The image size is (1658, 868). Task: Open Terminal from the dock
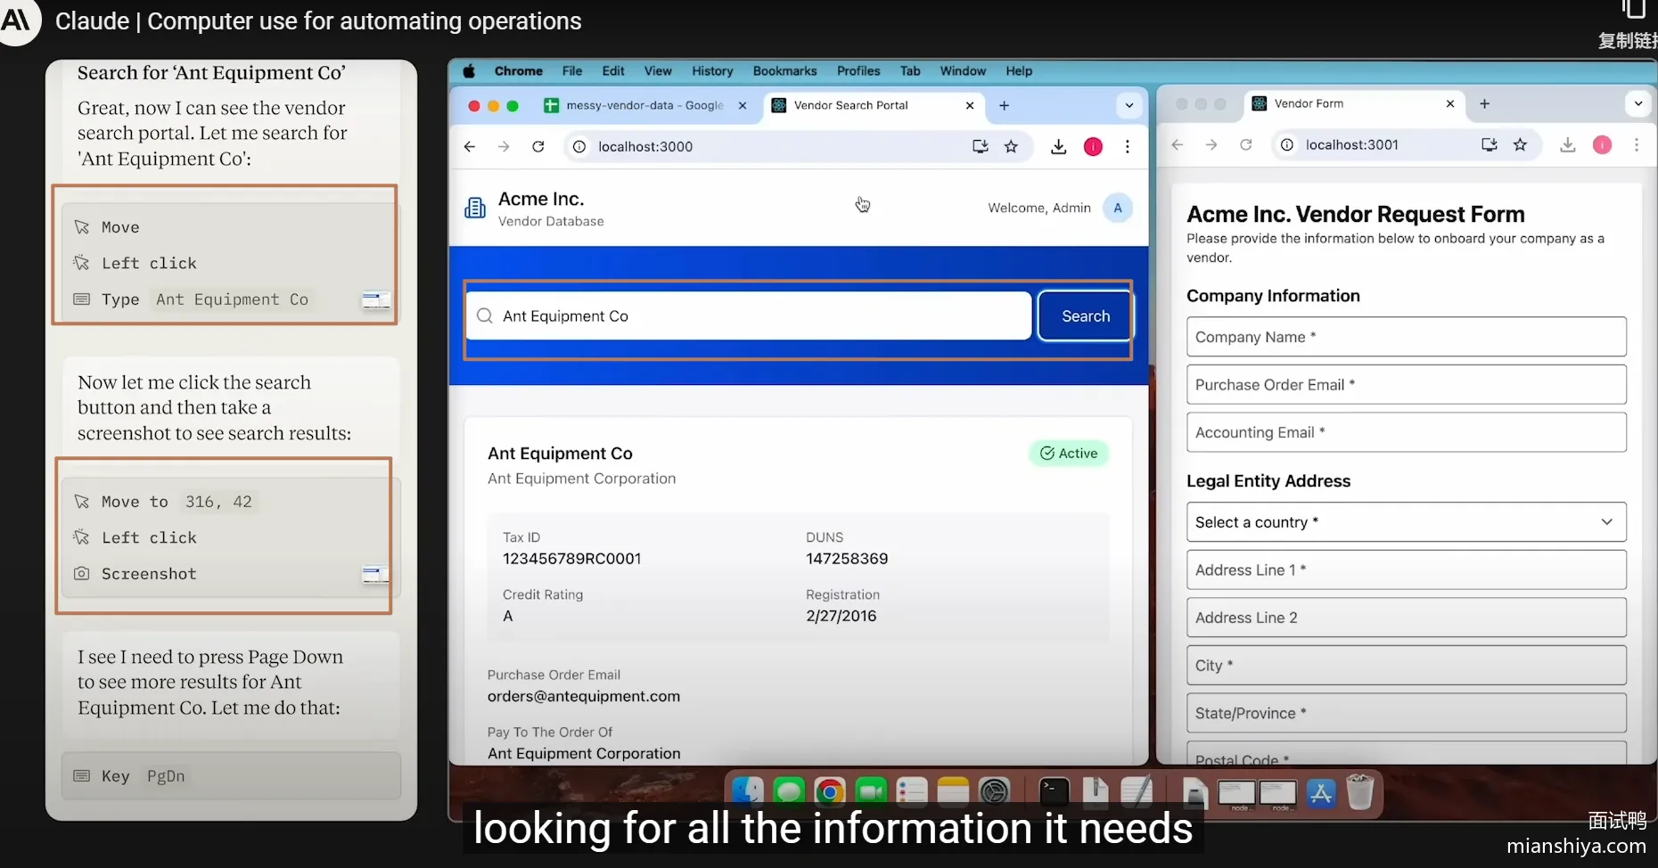pyautogui.click(x=1055, y=791)
